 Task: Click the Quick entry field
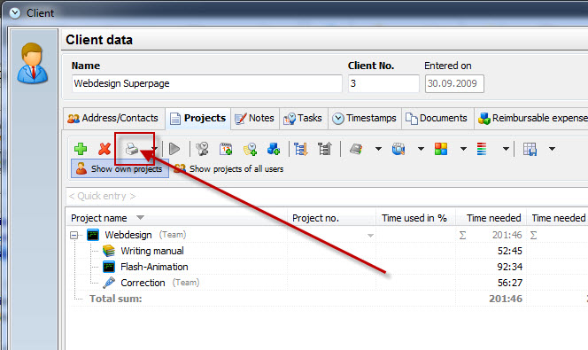[x=326, y=196]
